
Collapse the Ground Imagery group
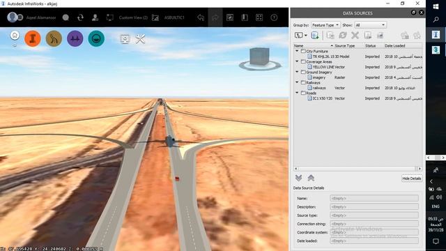(x=297, y=72)
